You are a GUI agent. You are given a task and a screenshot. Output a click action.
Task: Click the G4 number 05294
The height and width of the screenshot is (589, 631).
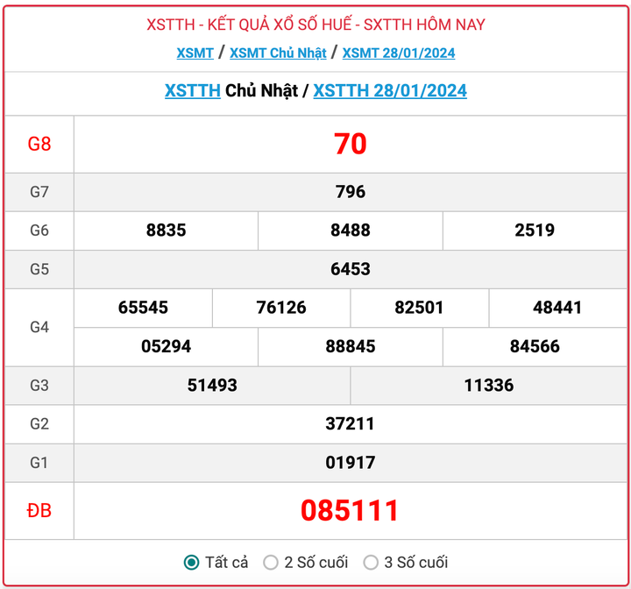[x=167, y=346]
